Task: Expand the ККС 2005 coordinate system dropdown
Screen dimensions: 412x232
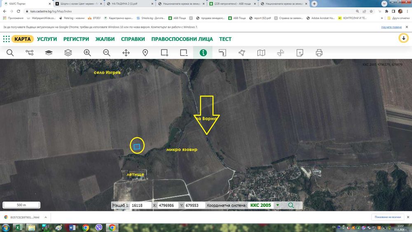Action: pyautogui.click(x=277, y=205)
